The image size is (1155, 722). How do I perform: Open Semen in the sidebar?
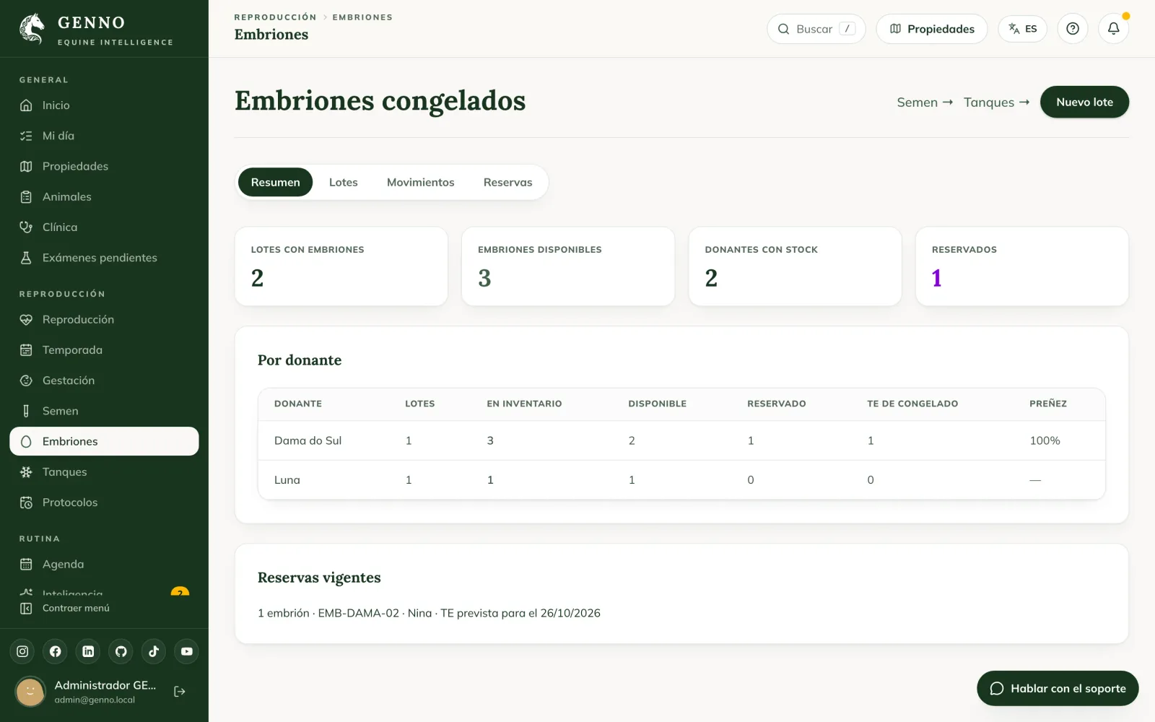(x=104, y=411)
